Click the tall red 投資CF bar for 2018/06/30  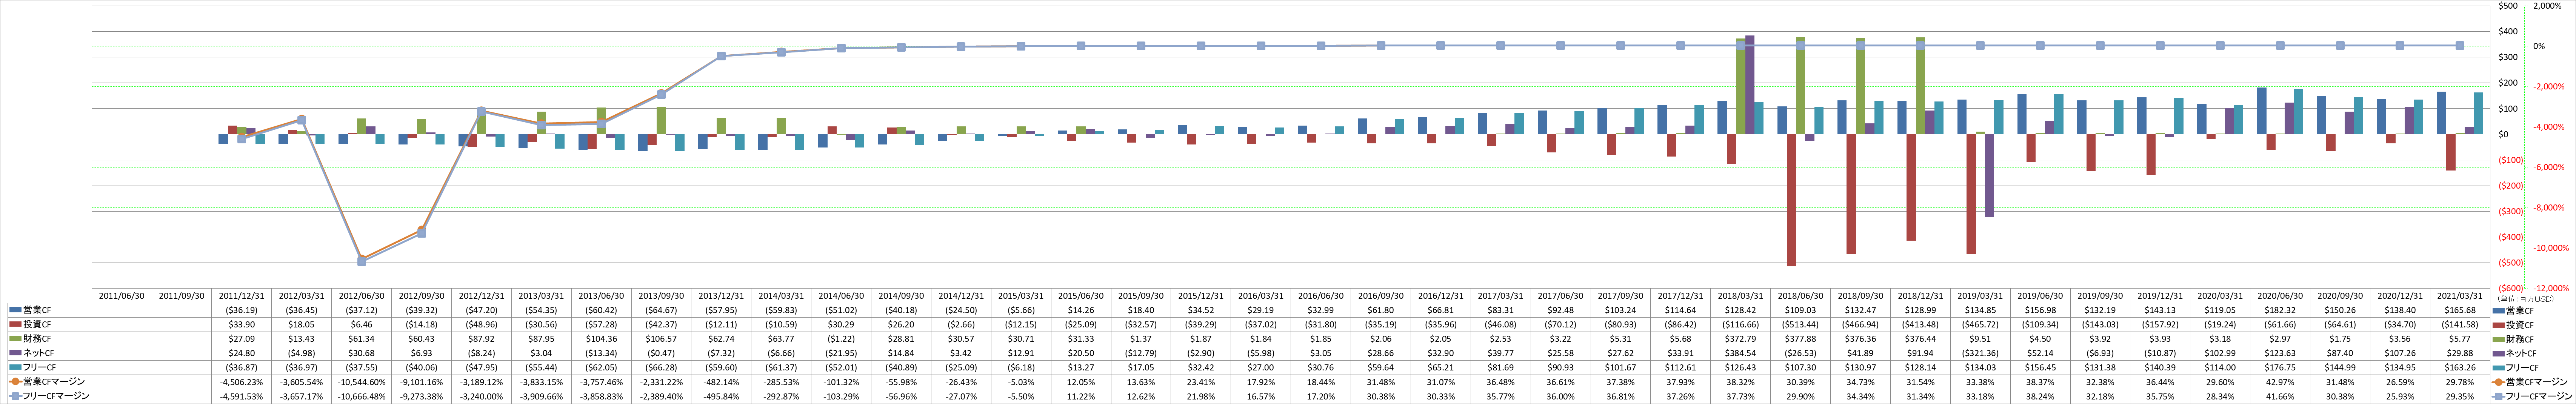click(1791, 200)
